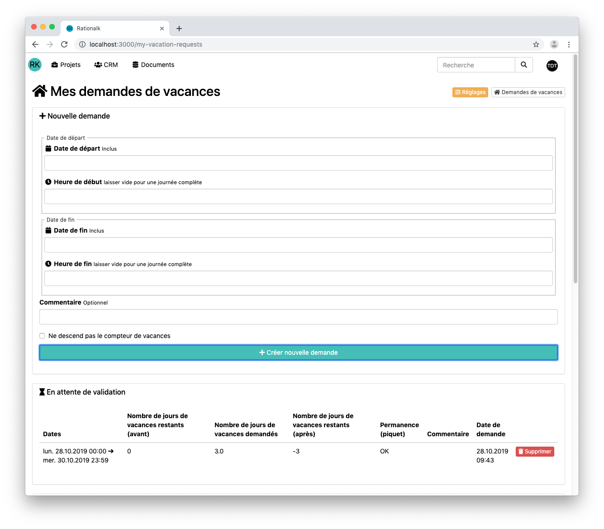604x529 pixels.
Task: Open the TDT user avatar menu
Action: click(552, 66)
